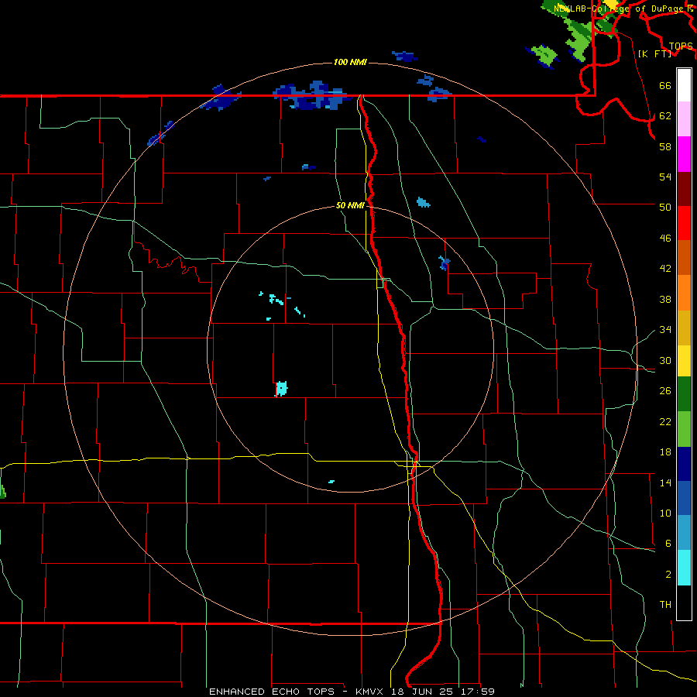The image size is (697, 697).
Task: Click the navy blue legend band
Action: [684, 464]
